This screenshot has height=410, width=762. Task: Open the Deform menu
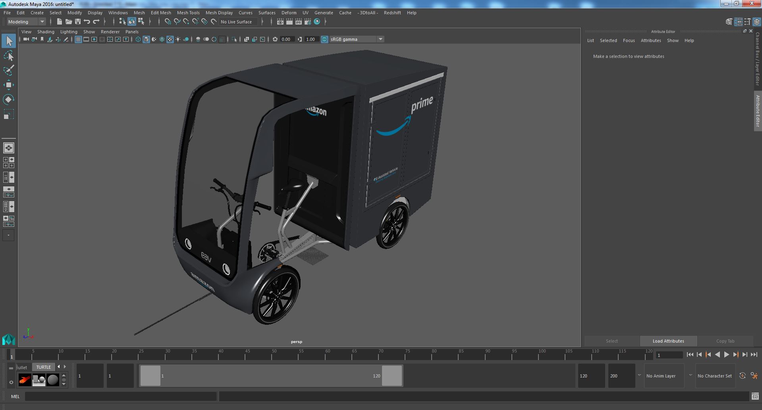click(289, 13)
